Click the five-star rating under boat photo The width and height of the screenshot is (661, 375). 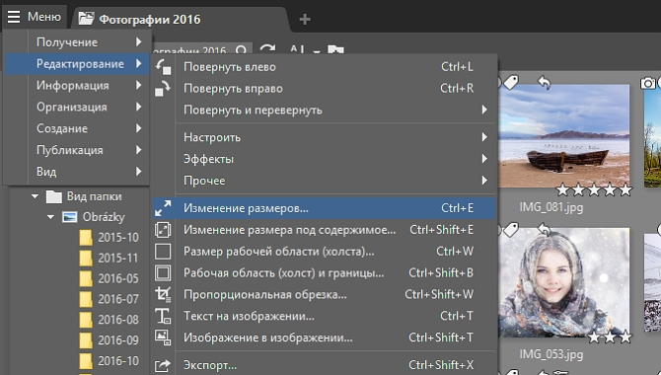pyautogui.click(x=594, y=190)
